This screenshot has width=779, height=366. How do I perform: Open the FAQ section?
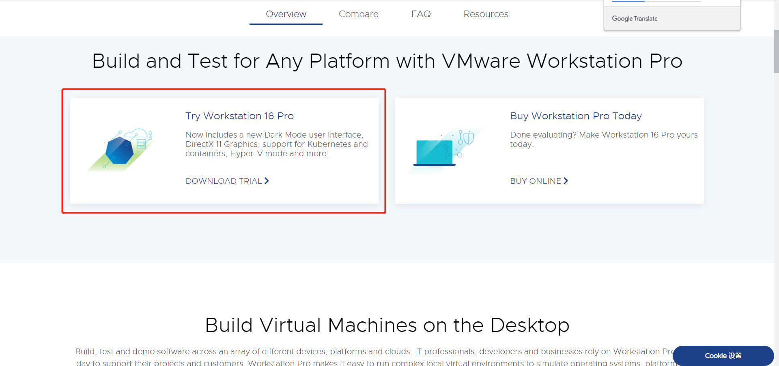coord(421,14)
